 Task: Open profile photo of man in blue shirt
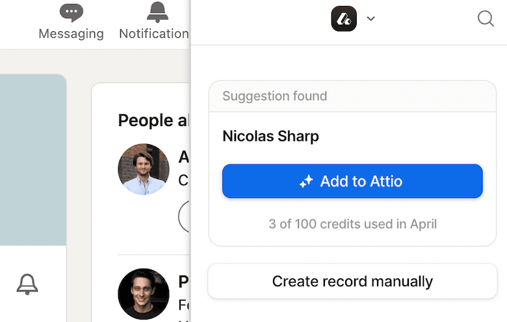(144, 169)
